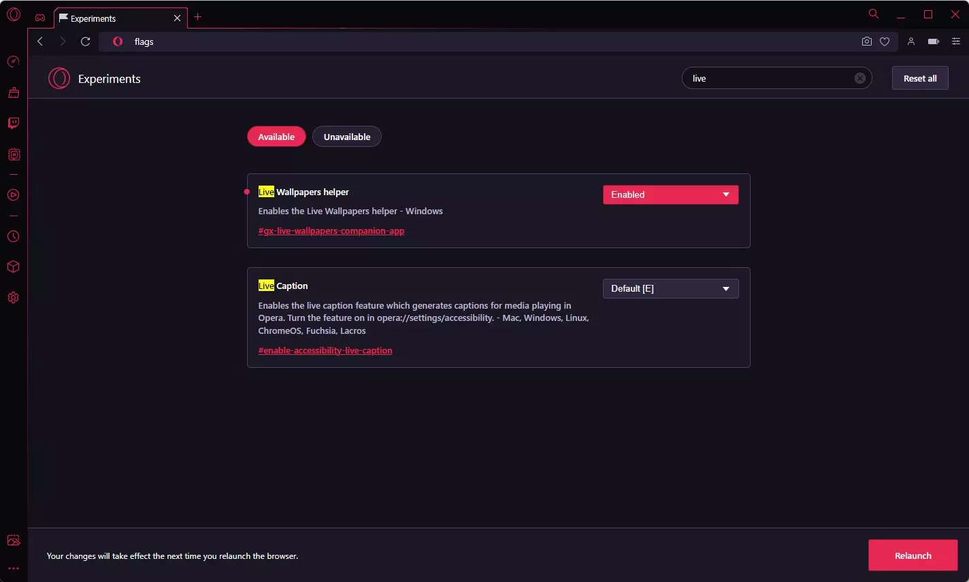
Task: Open Player icon in sidebar
Action: [13, 195]
